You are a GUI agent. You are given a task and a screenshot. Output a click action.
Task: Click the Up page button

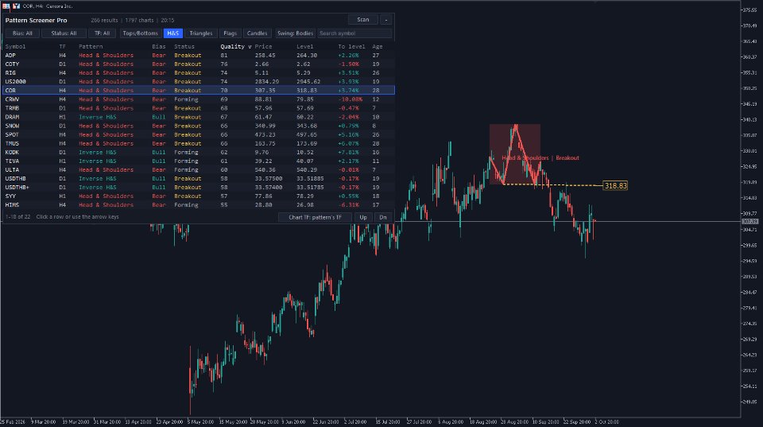(x=363, y=217)
